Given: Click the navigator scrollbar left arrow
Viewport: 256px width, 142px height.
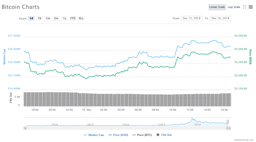Looking at the screenshot, I should [25, 128].
